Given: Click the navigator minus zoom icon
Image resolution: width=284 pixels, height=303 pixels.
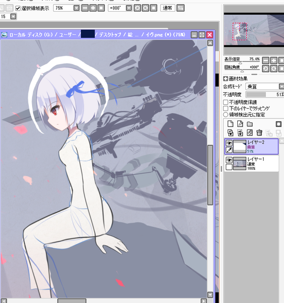Looking at the screenshot, I should click(x=266, y=61).
